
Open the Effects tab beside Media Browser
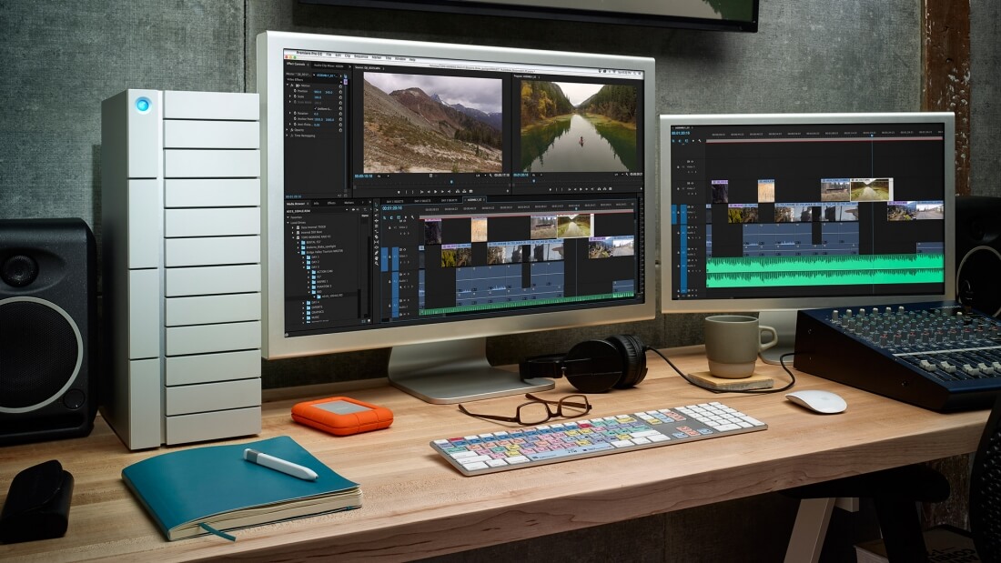332,203
